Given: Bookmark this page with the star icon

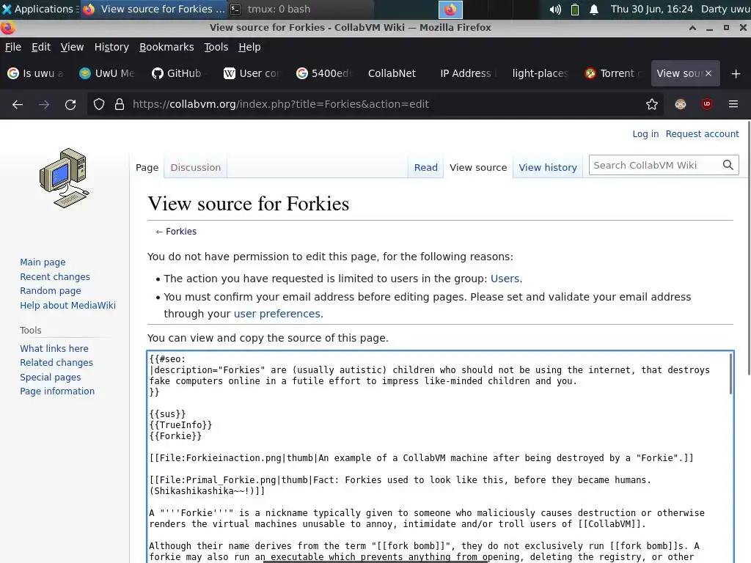Looking at the screenshot, I should coord(651,104).
